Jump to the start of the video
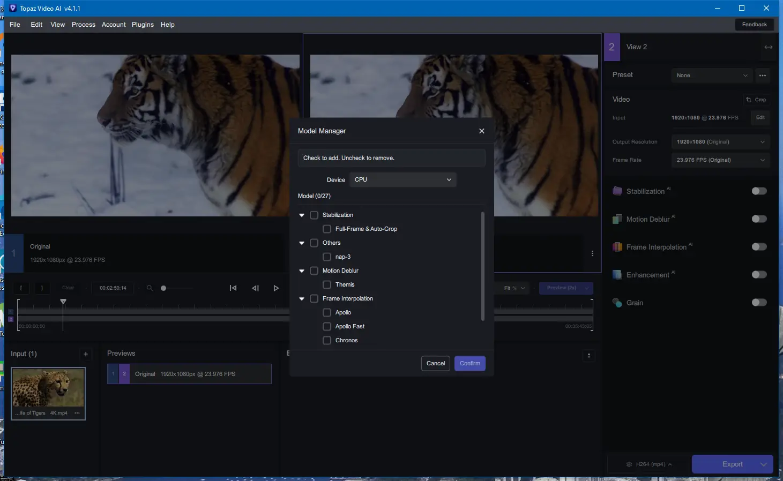The height and width of the screenshot is (481, 783). coord(233,288)
